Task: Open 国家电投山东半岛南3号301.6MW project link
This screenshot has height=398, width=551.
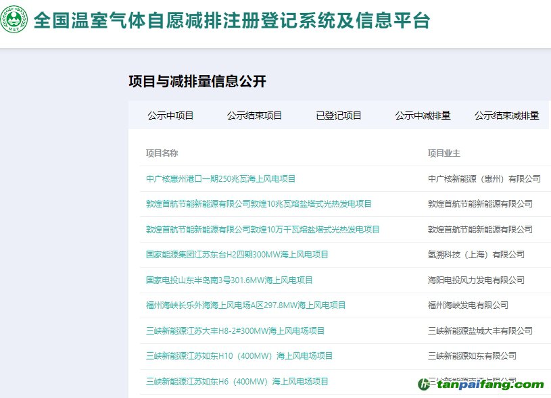Action: pos(229,280)
